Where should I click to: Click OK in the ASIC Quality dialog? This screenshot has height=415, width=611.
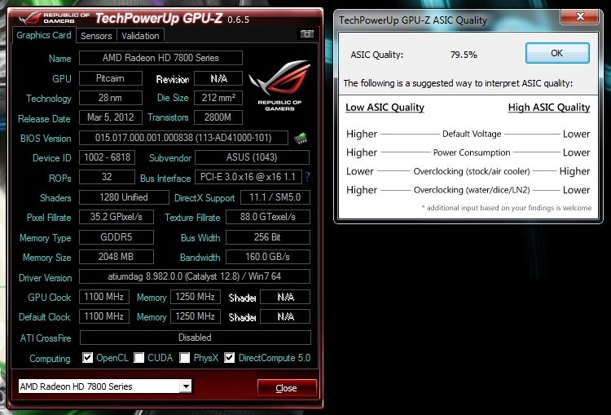pos(557,53)
